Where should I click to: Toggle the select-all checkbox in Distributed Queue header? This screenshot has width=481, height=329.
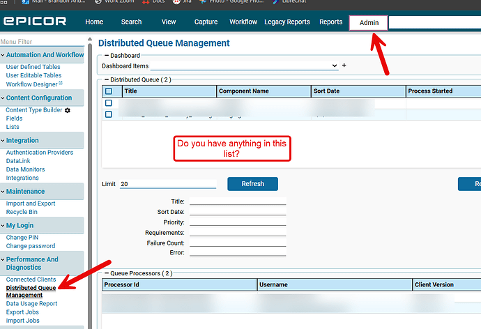[x=109, y=91]
